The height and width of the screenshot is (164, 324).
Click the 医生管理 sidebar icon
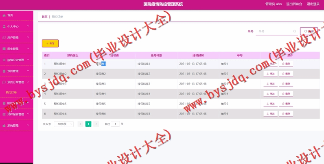click(4, 49)
